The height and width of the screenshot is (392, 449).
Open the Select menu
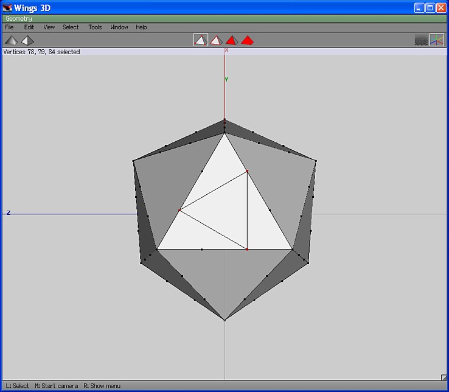[71, 27]
